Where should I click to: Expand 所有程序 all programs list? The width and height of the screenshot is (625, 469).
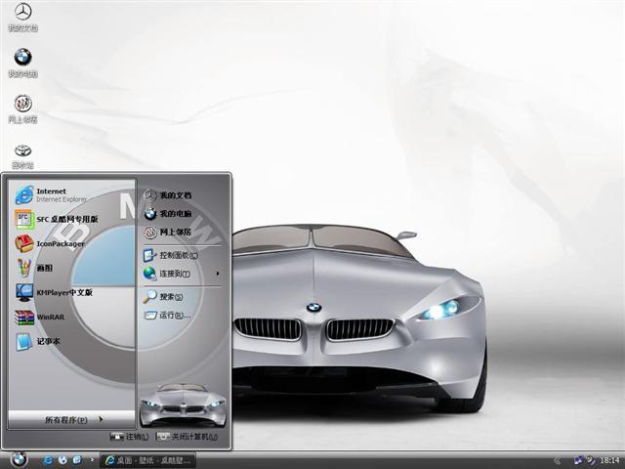coord(71,419)
